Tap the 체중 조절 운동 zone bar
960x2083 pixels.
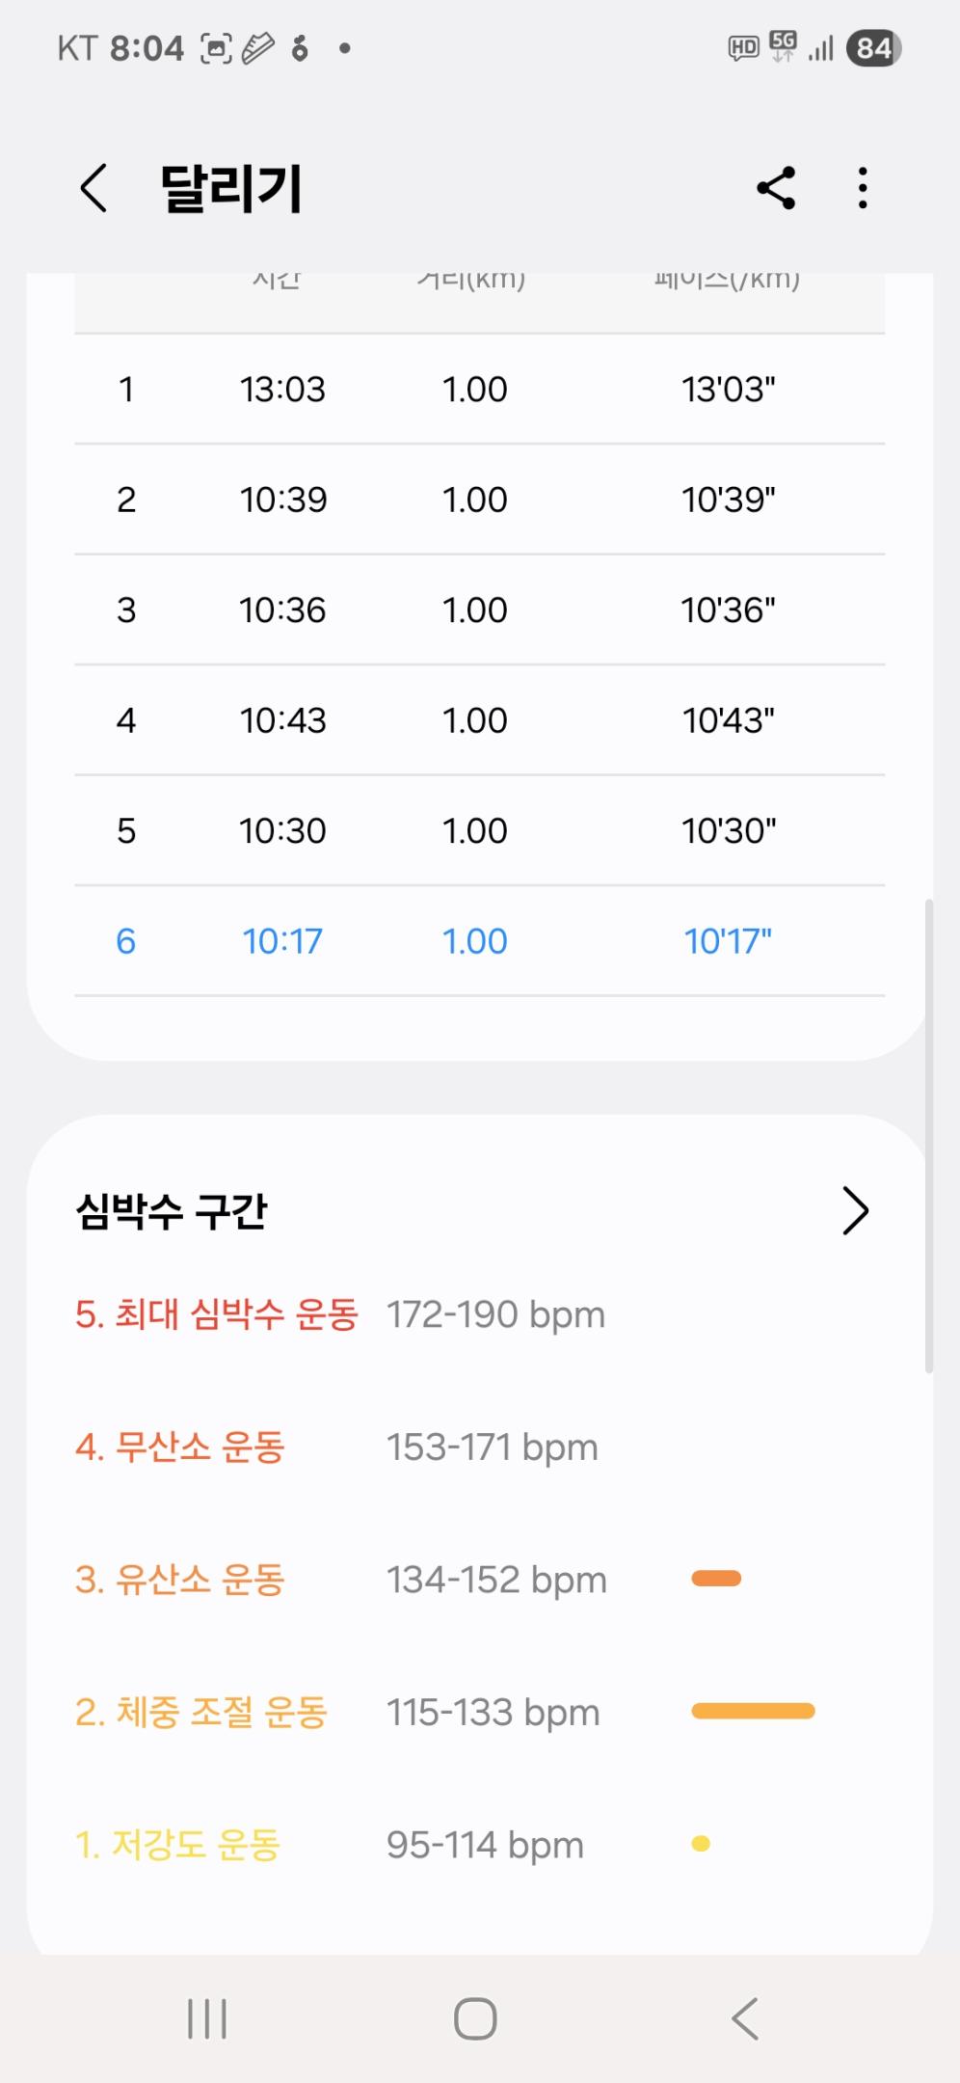click(753, 1711)
